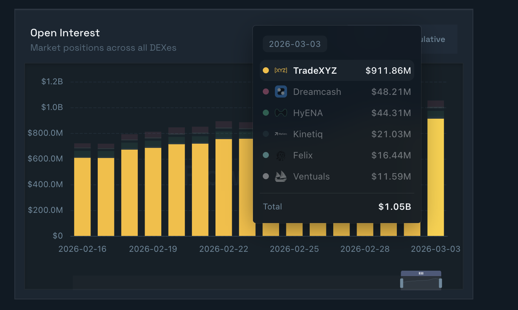This screenshot has height=310, width=518.
Task: Click the range slider handle below the chart
Action: (x=421, y=273)
